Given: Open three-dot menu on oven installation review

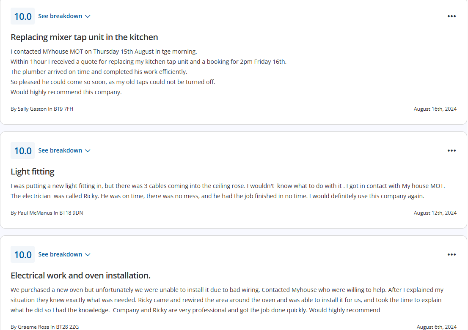Looking at the screenshot, I should tap(451, 255).
